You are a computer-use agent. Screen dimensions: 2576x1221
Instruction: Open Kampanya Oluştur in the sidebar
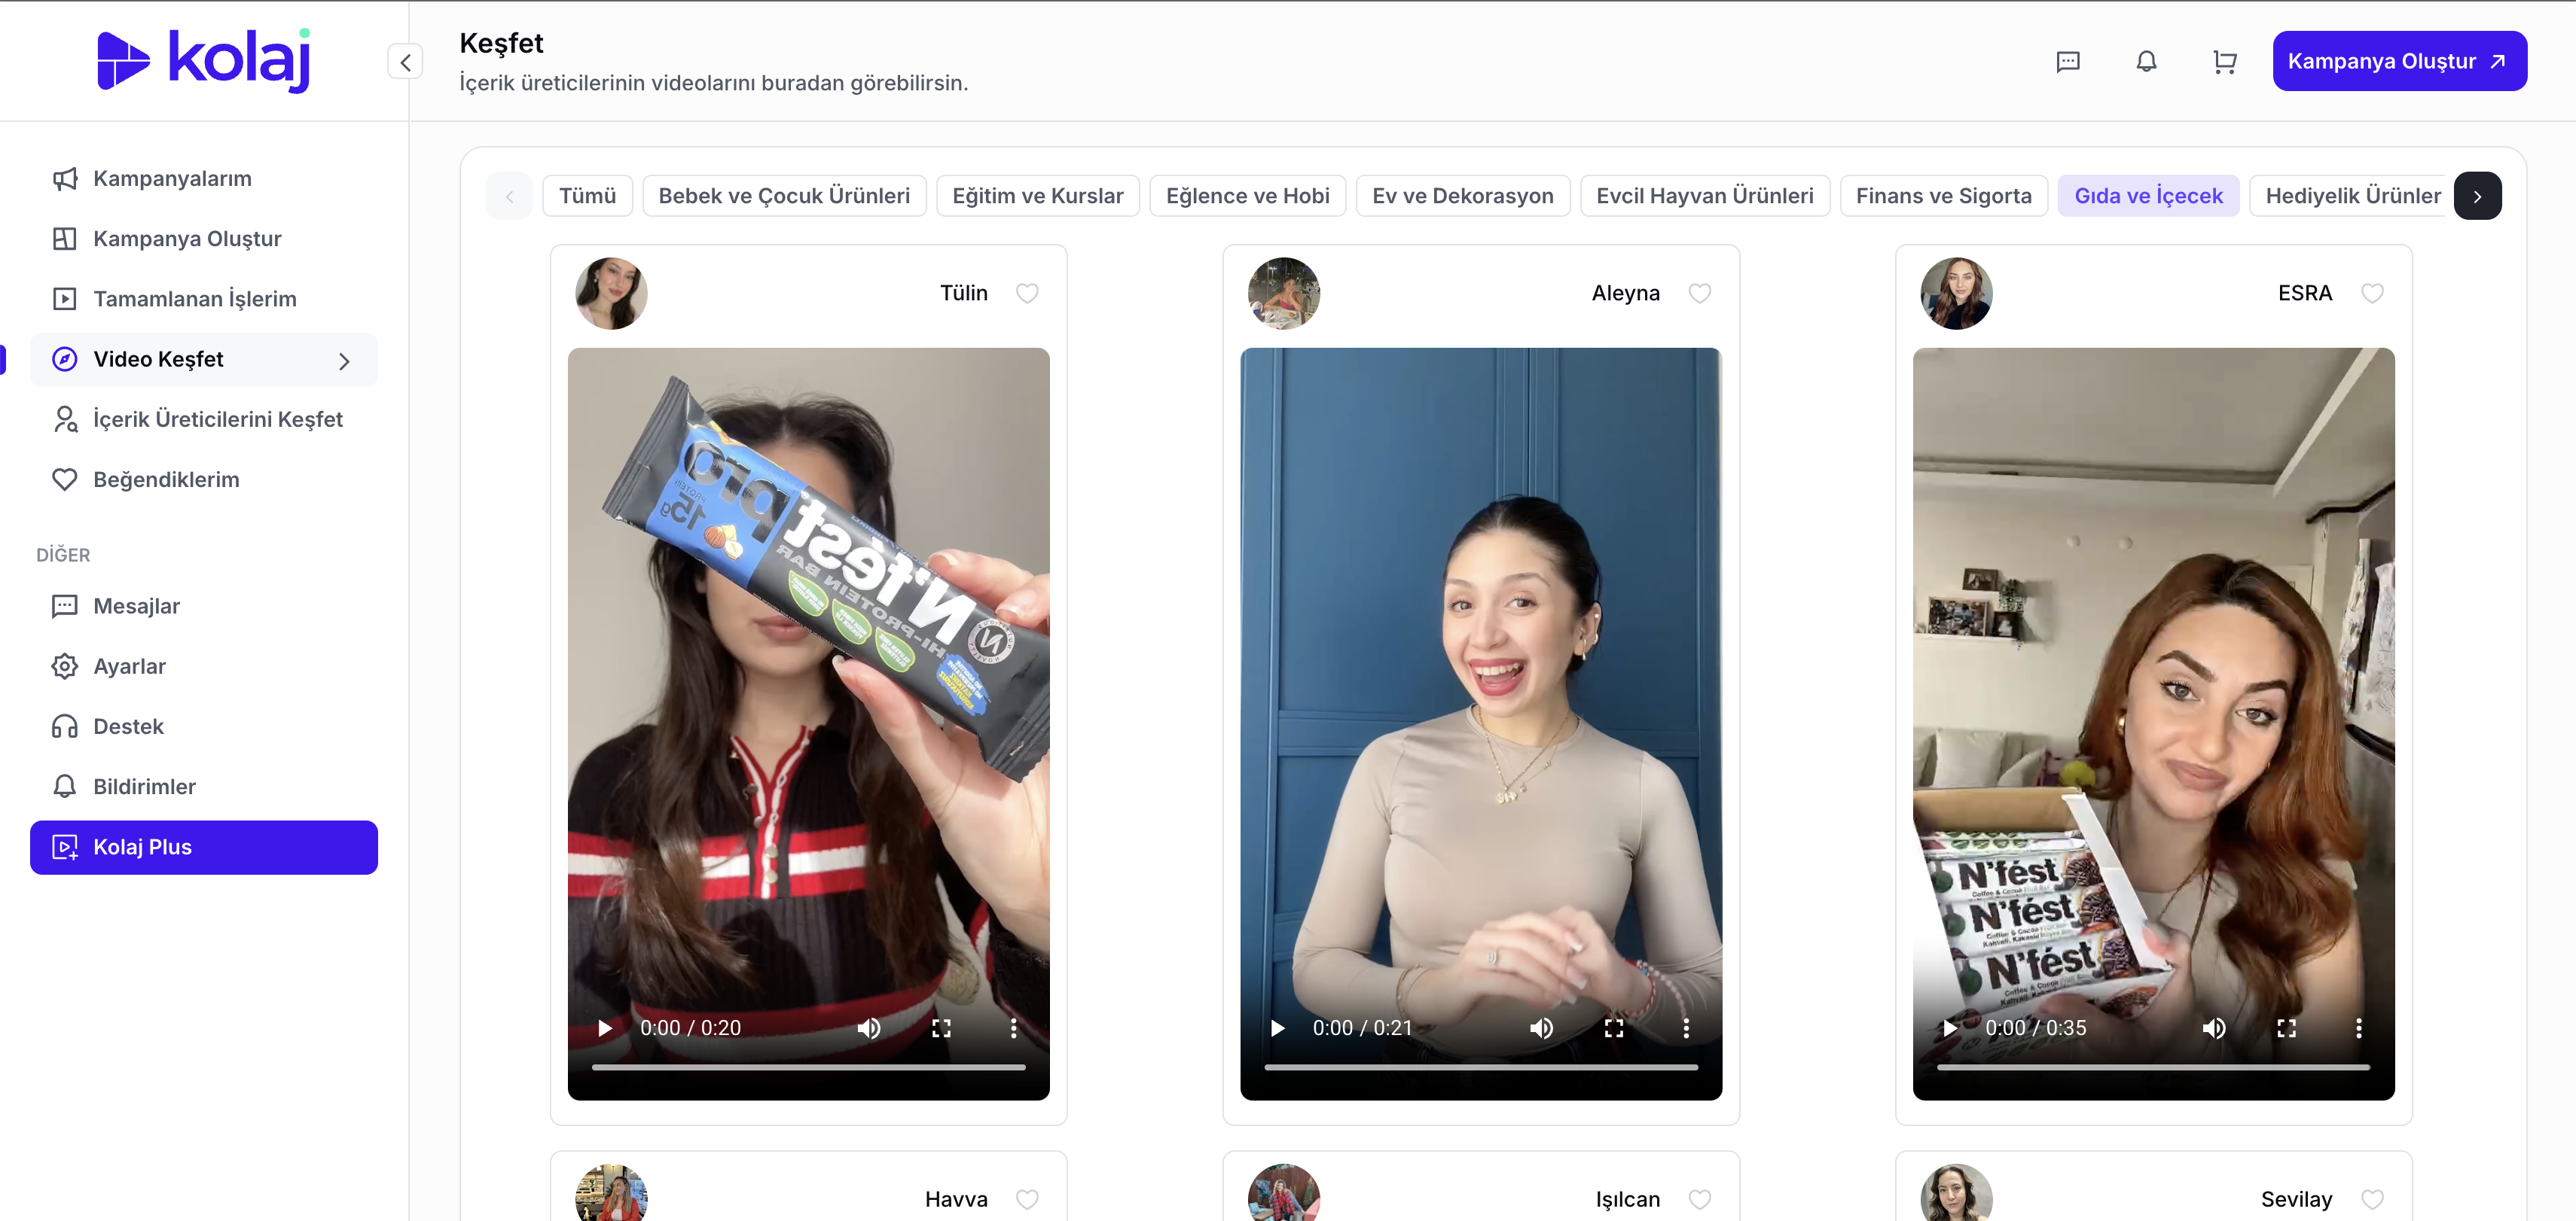(x=204, y=239)
